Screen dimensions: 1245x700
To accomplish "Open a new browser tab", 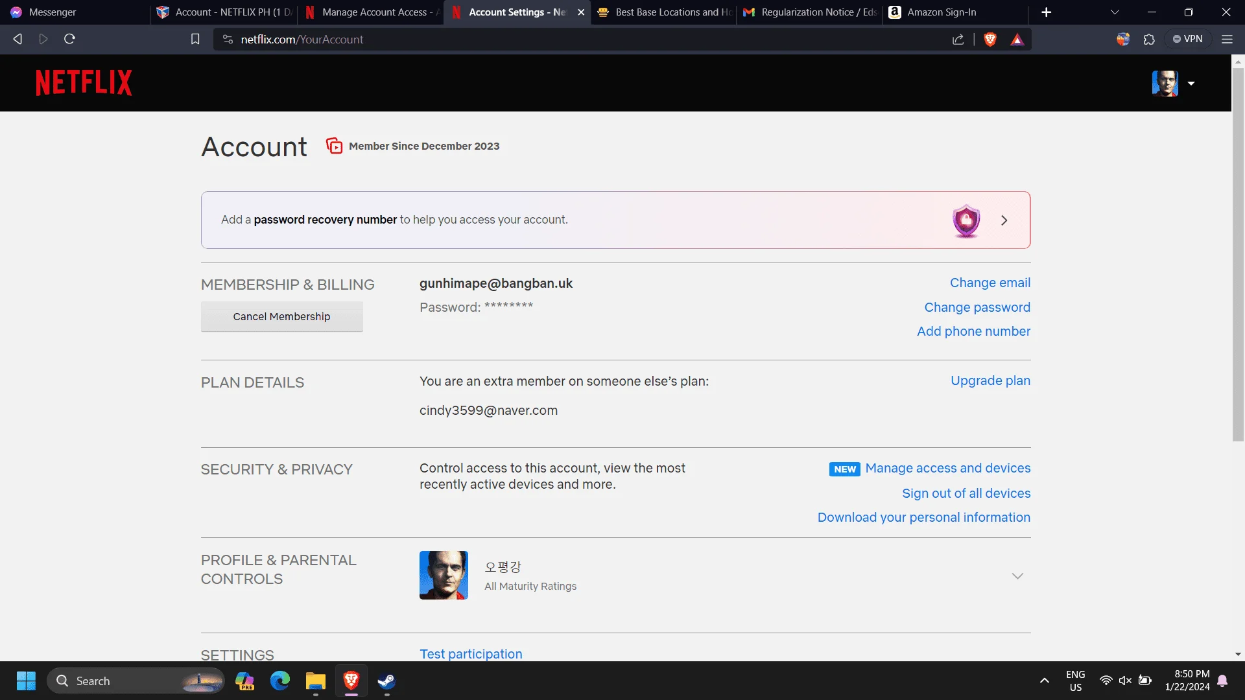I will pos(1046,12).
